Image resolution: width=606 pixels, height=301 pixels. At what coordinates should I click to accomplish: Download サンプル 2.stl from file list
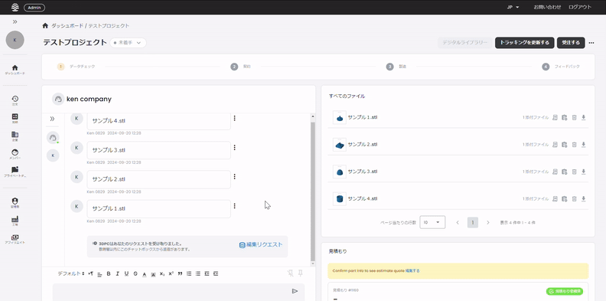(584, 145)
